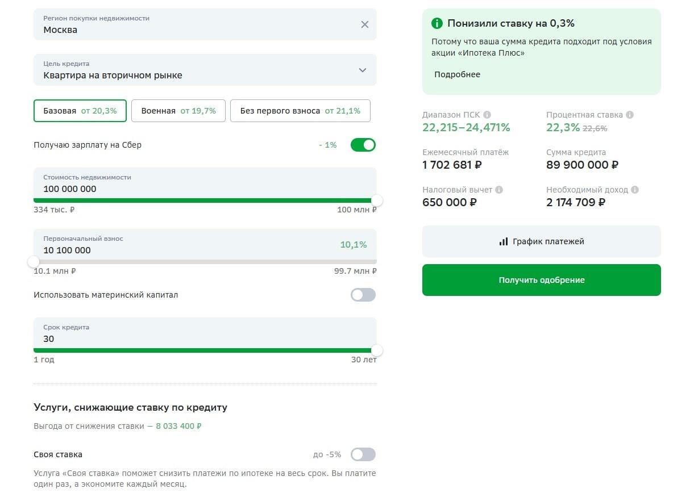Choose the Без первого взноса tab
The height and width of the screenshot is (497, 694).
click(300, 111)
